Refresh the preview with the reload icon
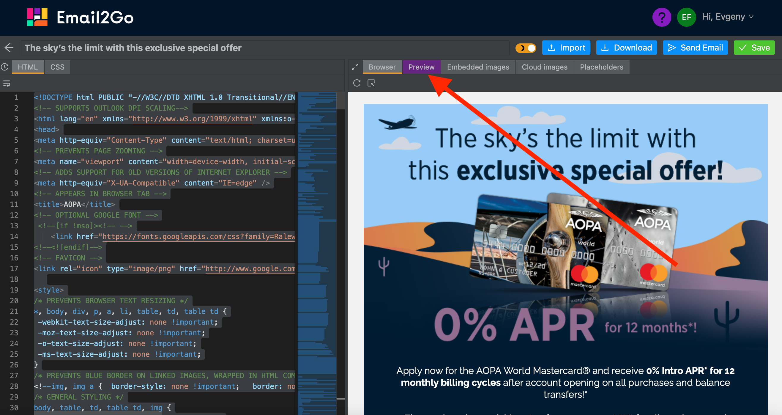The height and width of the screenshot is (415, 782). (357, 83)
